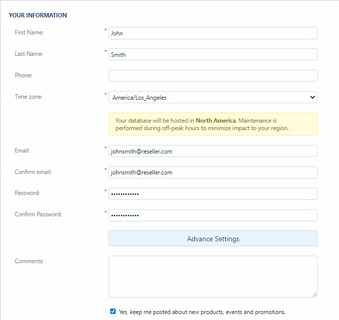Click the Password field

pyautogui.click(x=213, y=194)
